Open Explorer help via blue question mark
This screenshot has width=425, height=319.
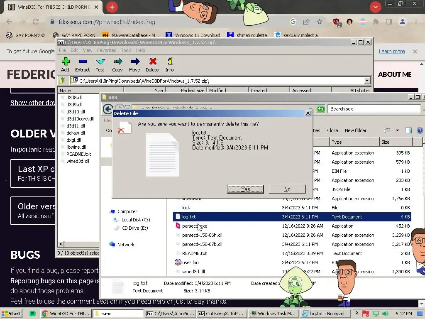pyautogui.click(x=420, y=130)
